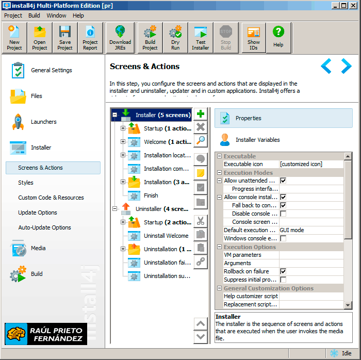361x360 pixels.
Task: Toggle the Rollback on failure checkbox
Action: pyautogui.click(x=283, y=271)
